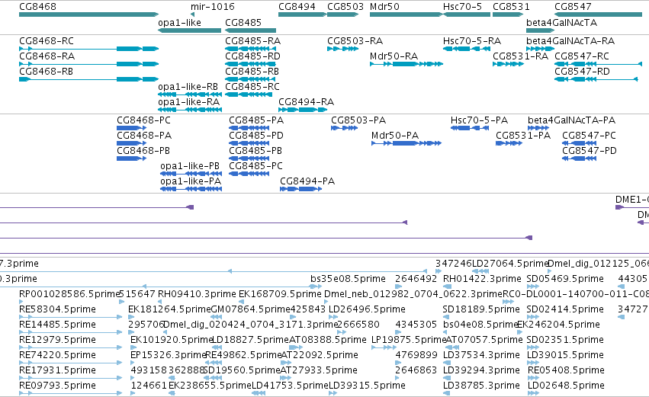This screenshot has height=397, width=649.
Task: Select the CG8503 gene bar
Action: (342, 14)
